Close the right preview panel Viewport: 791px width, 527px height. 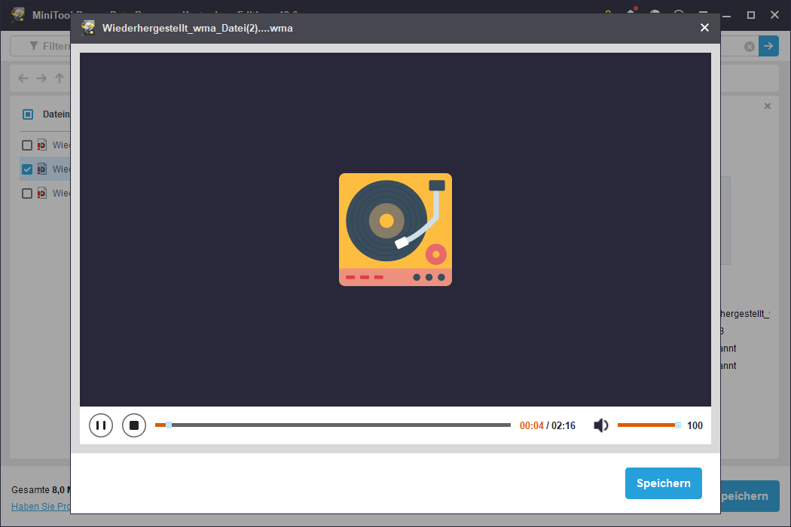tap(768, 106)
